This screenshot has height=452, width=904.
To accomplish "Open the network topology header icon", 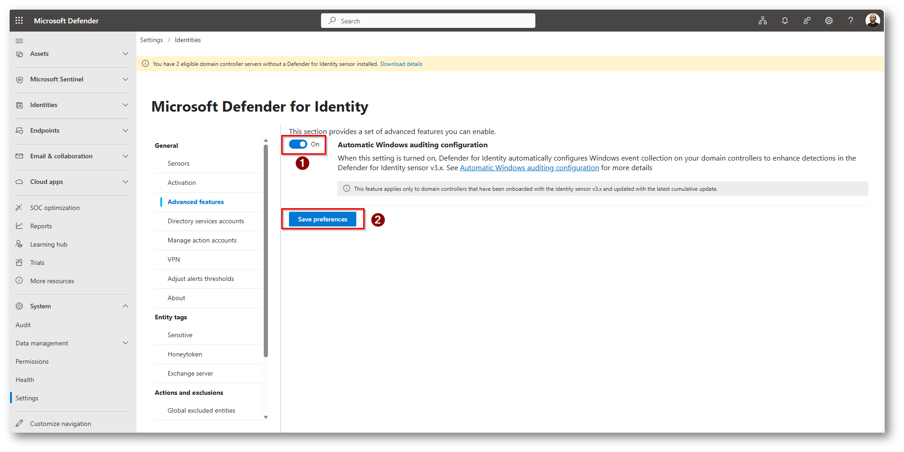I will tap(762, 21).
